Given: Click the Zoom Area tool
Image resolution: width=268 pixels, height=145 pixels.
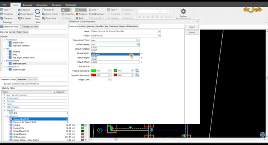Looking at the screenshot, I should click(x=49, y=18).
